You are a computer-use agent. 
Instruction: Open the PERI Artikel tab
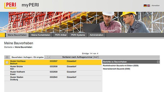[61, 35]
